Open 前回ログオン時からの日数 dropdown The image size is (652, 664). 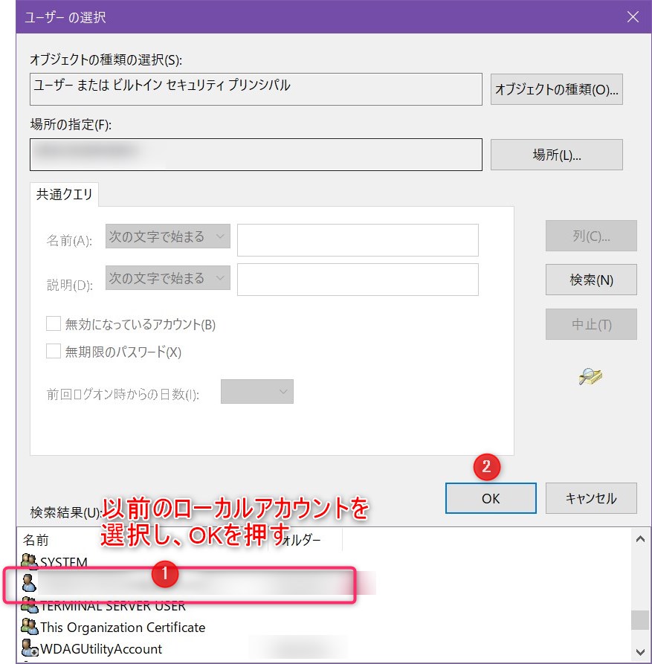pos(257,392)
